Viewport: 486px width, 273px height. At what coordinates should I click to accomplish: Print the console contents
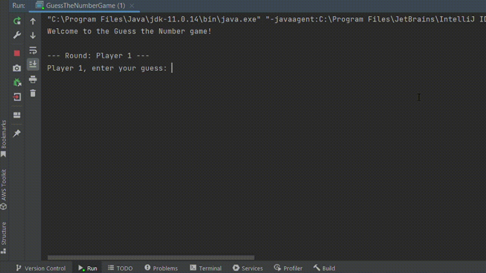(33, 79)
